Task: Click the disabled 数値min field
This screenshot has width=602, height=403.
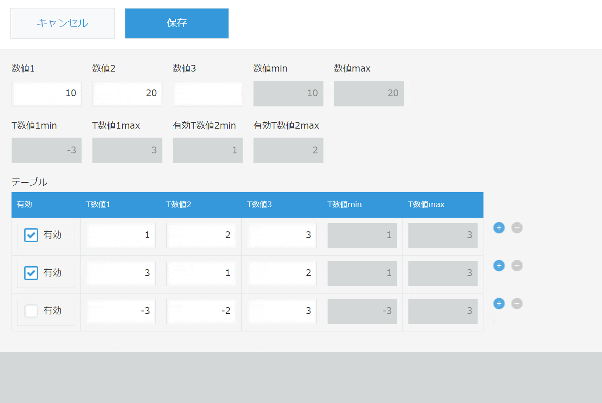Action: (288, 94)
